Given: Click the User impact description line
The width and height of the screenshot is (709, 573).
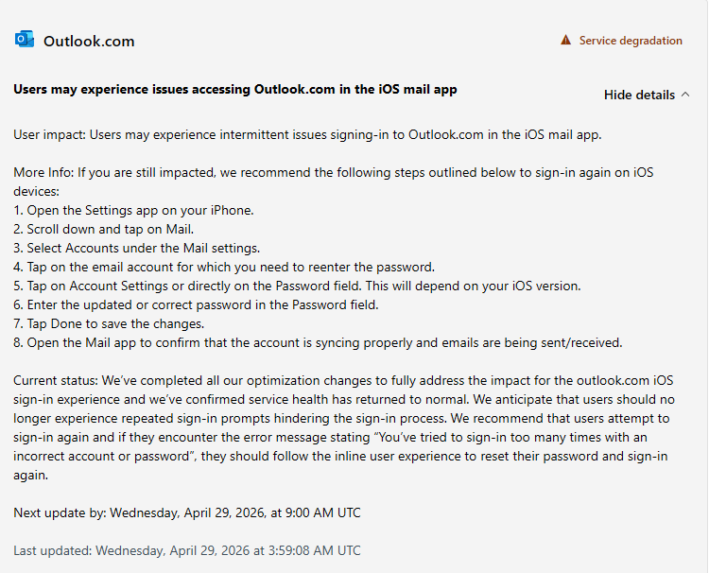Looking at the screenshot, I should pyautogui.click(x=307, y=135).
